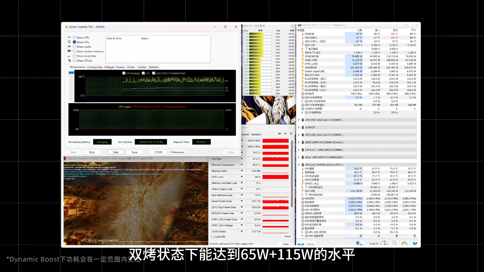Enable Stress GPU(s) checkbox

click(x=74, y=60)
